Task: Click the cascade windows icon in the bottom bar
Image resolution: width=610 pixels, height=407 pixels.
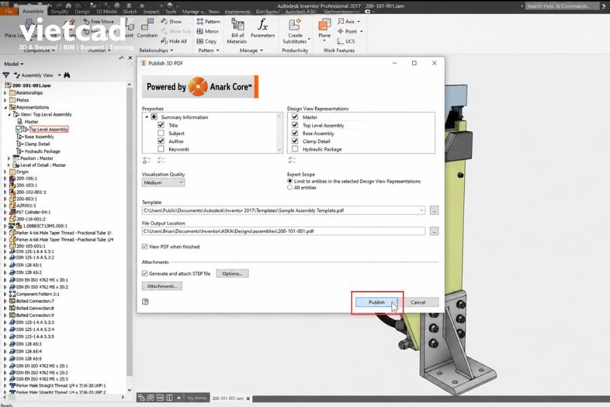Action: pos(141,398)
